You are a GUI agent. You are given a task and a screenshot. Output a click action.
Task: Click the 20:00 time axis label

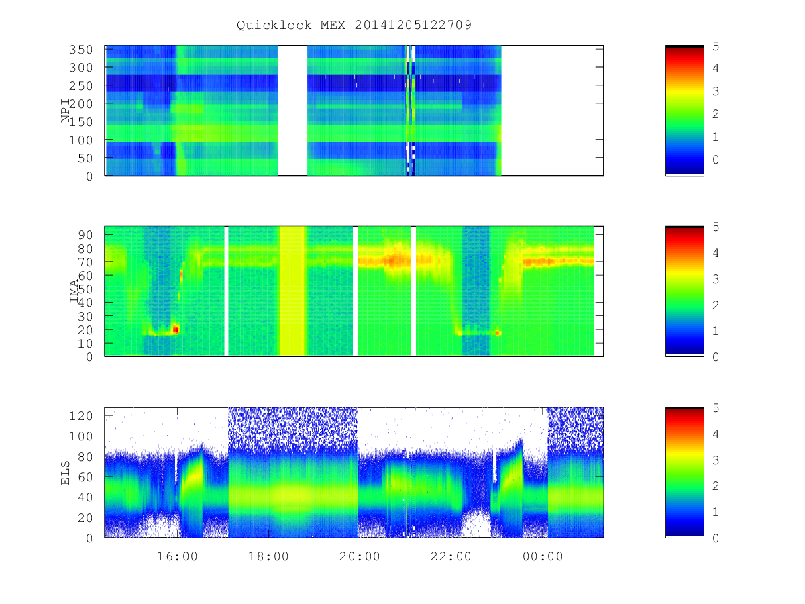click(360, 556)
